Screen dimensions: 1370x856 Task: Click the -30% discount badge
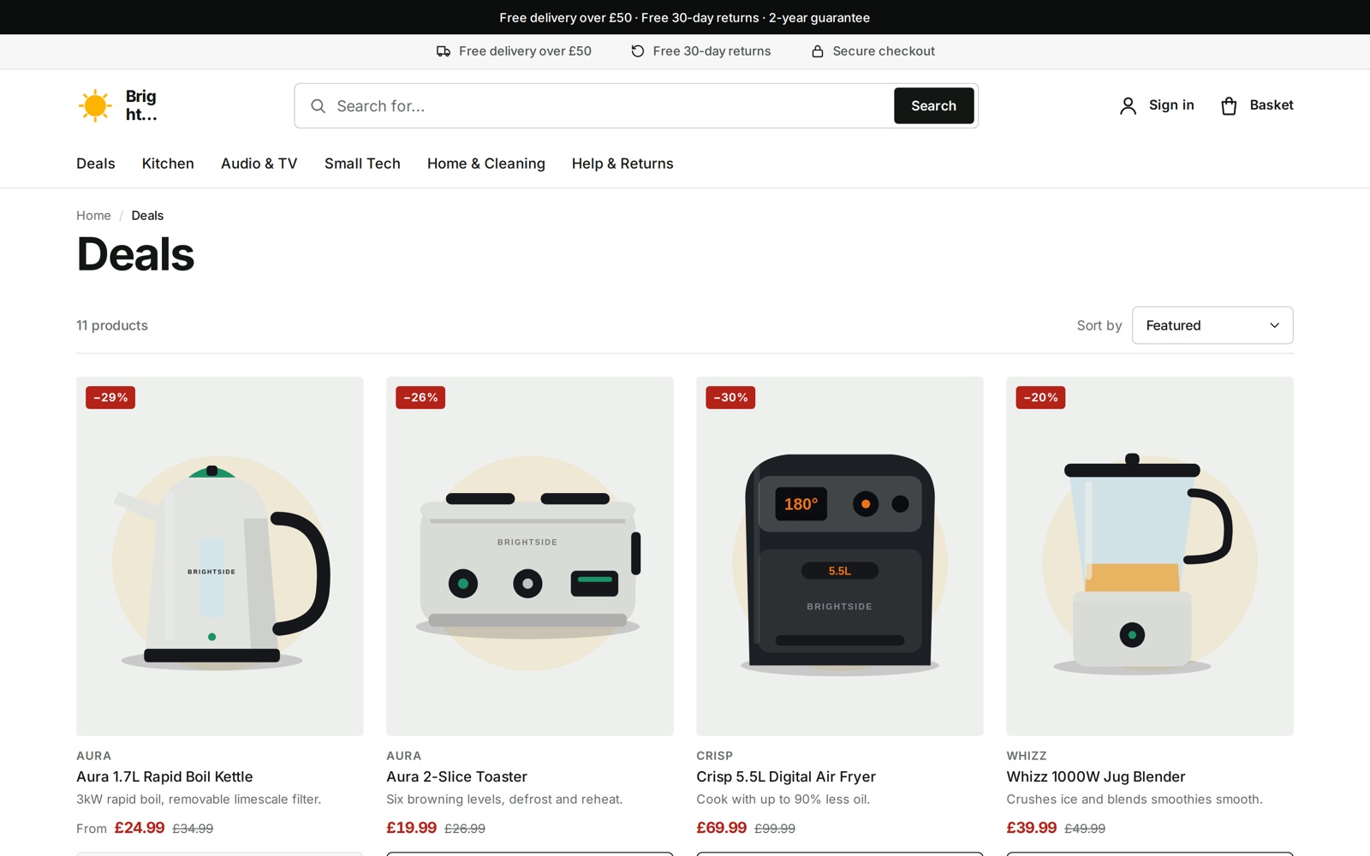[730, 397]
